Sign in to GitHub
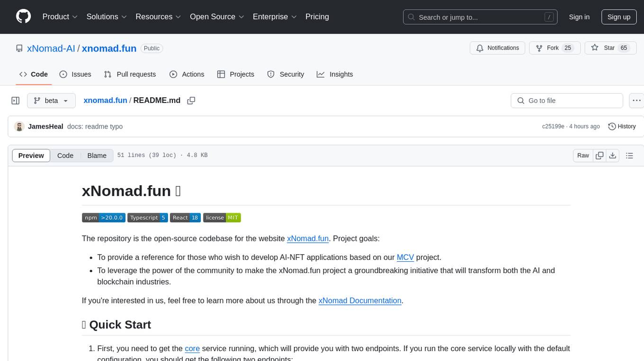644x361 pixels. pyautogui.click(x=579, y=17)
